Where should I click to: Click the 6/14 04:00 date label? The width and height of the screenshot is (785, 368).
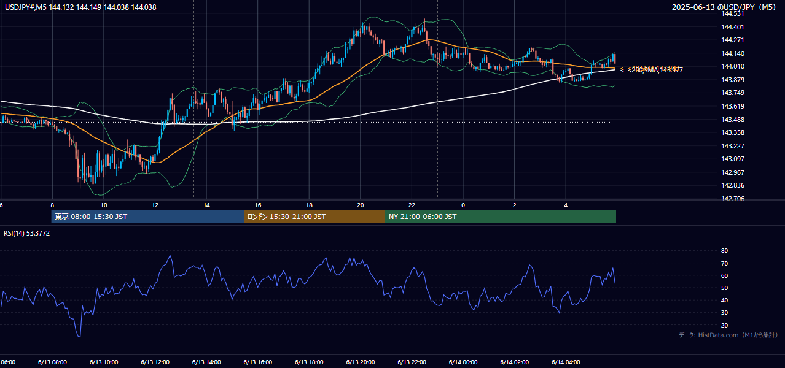point(566,362)
